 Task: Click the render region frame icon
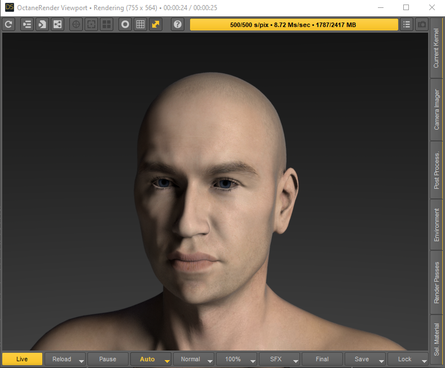[x=91, y=24]
